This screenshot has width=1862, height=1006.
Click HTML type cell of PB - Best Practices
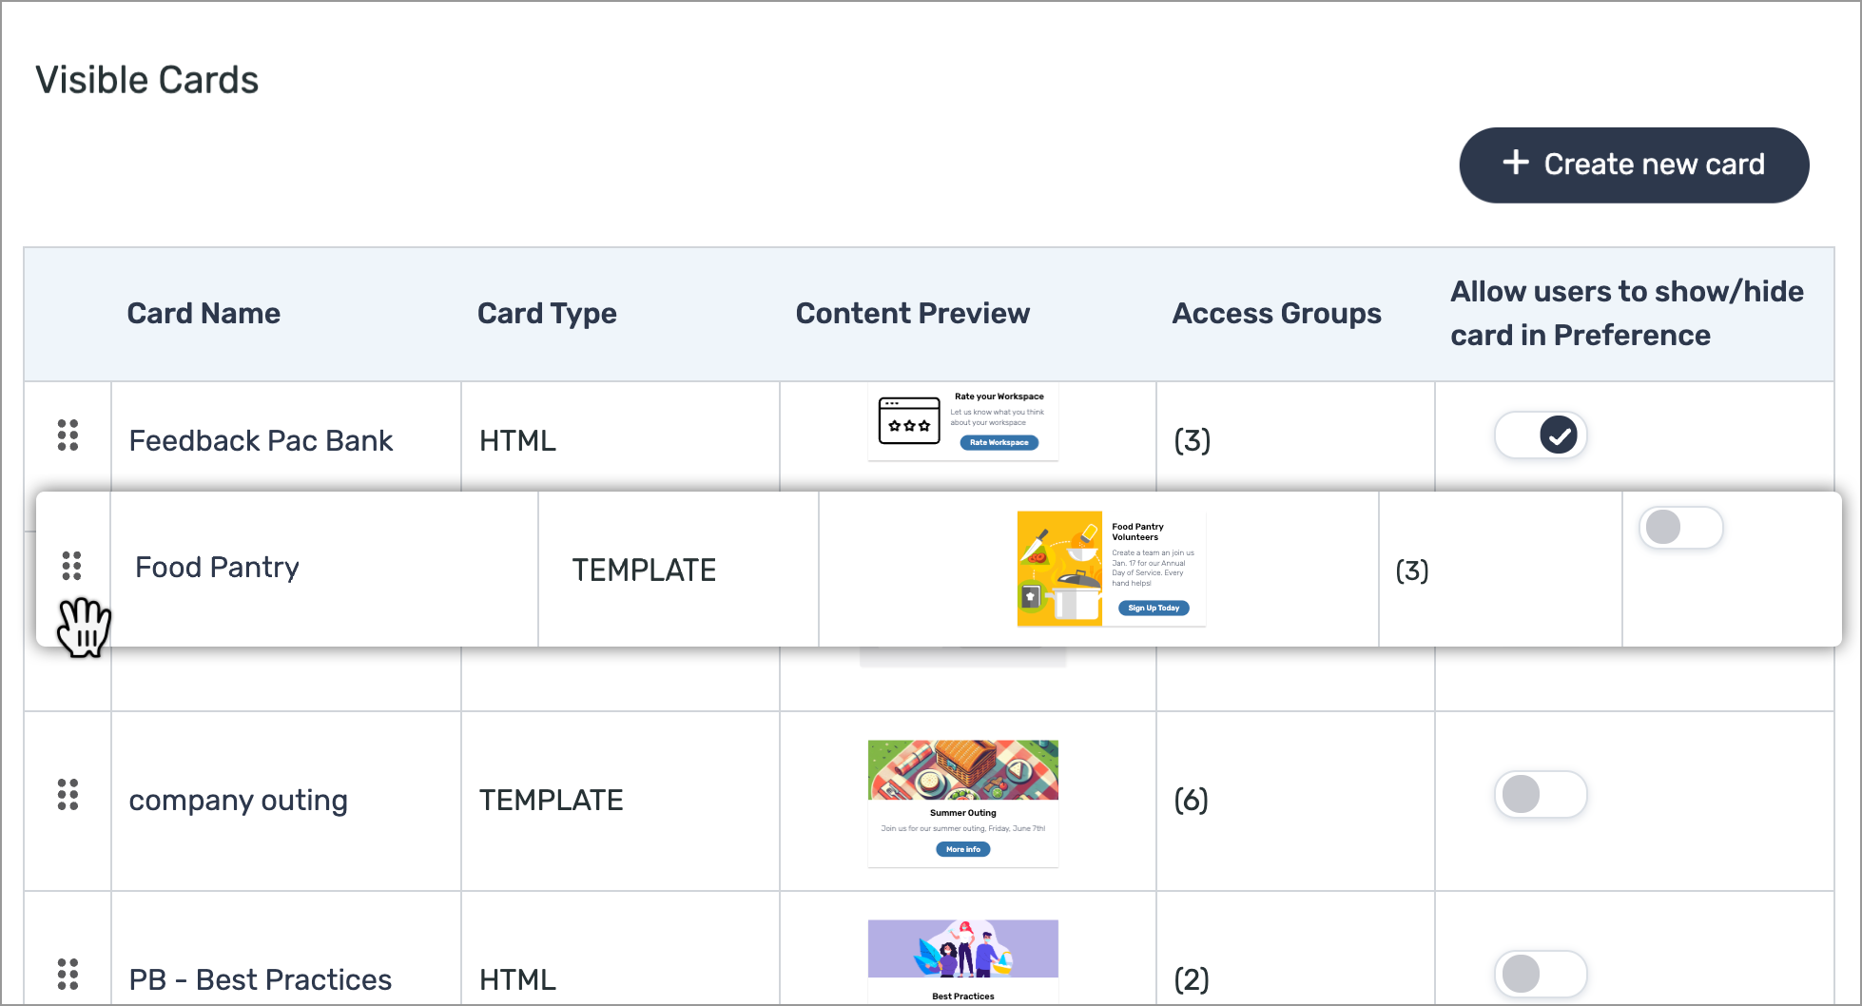(x=517, y=979)
